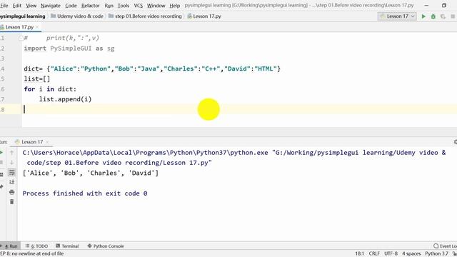Click the dict definition line with Alice
Image resolution: width=457 pixels, height=257 pixels.
point(152,69)
